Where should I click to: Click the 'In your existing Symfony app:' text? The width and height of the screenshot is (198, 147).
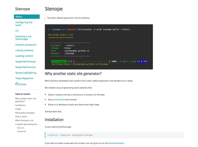(58, 127)
